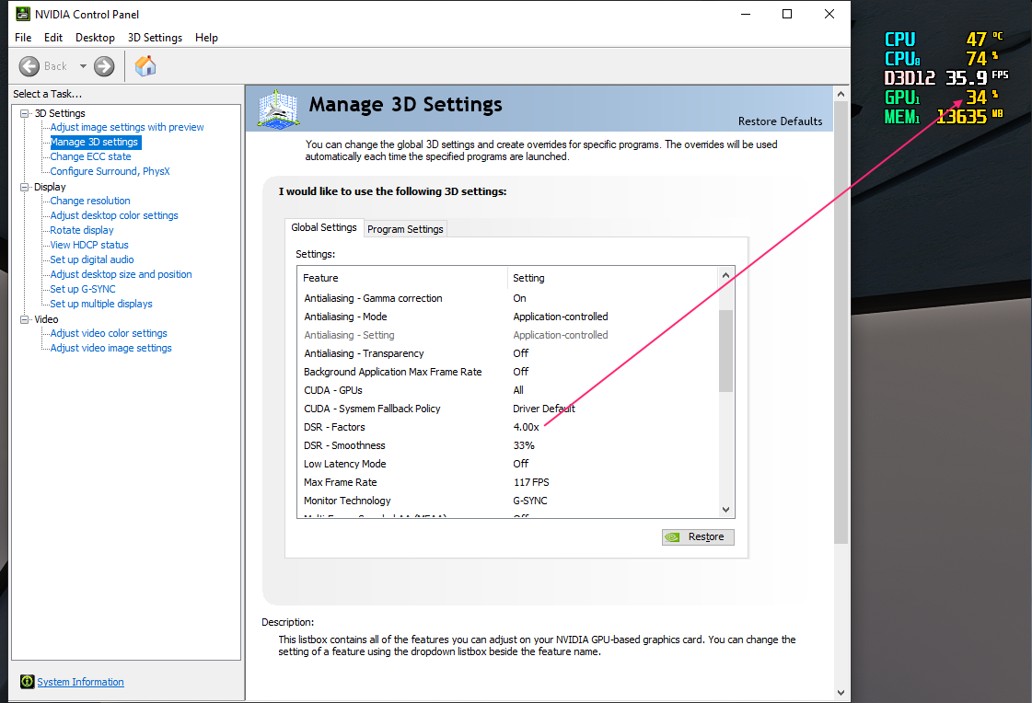Click the Back arrow icon
Image resolution: width=1032 pixels, height=703 pixels.
[x=29, y=66]
